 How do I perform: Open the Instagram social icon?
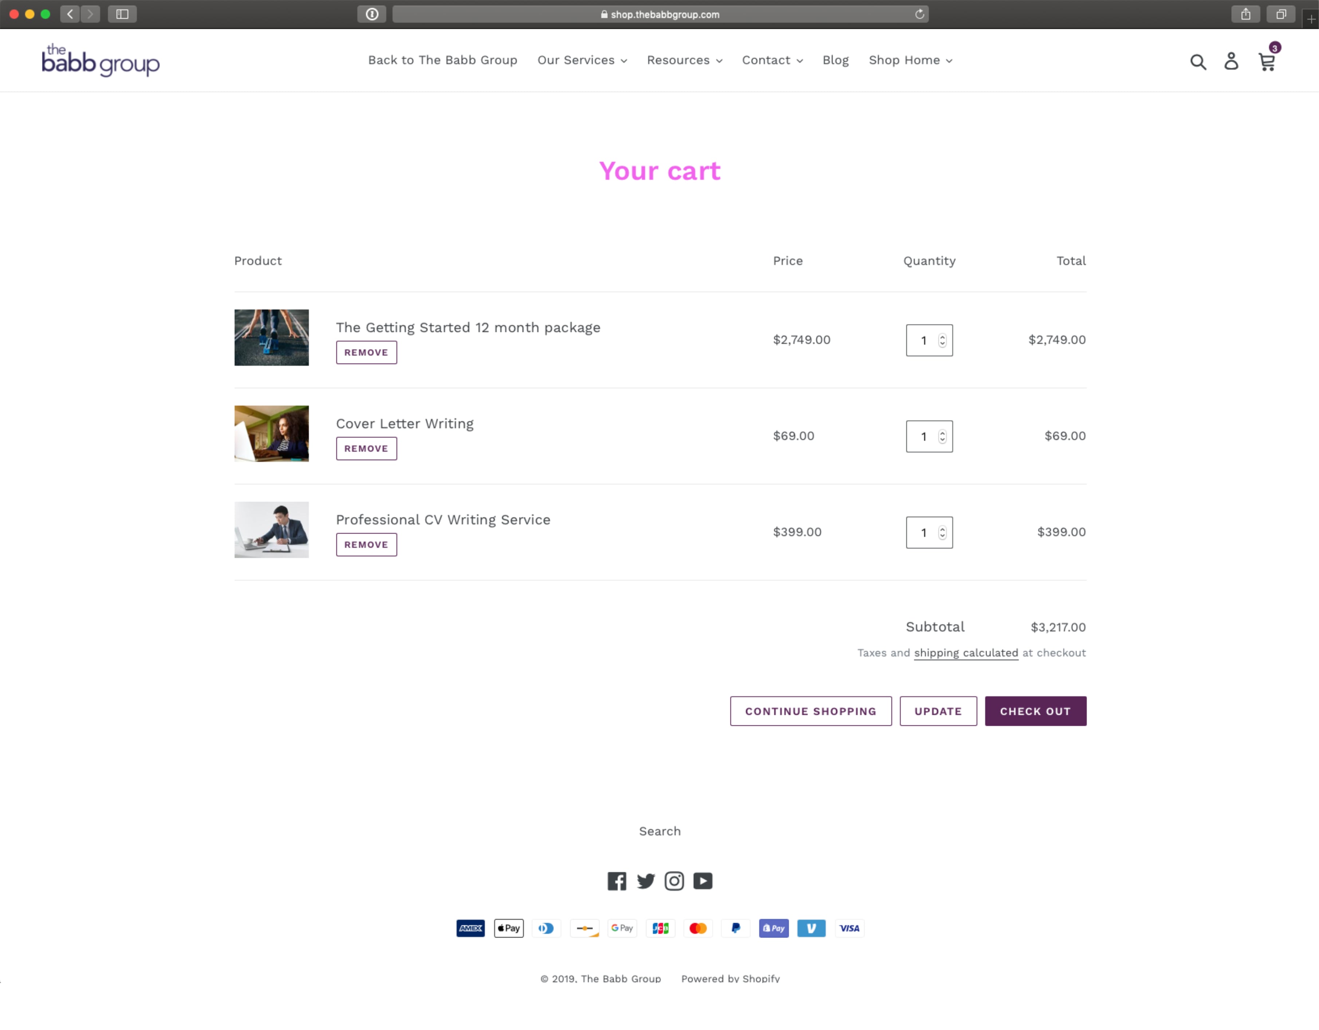click(674, 881)
